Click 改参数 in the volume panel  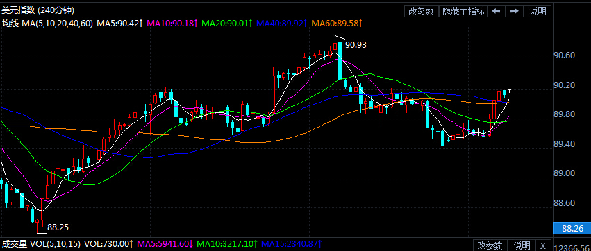(x=490, y=245)
